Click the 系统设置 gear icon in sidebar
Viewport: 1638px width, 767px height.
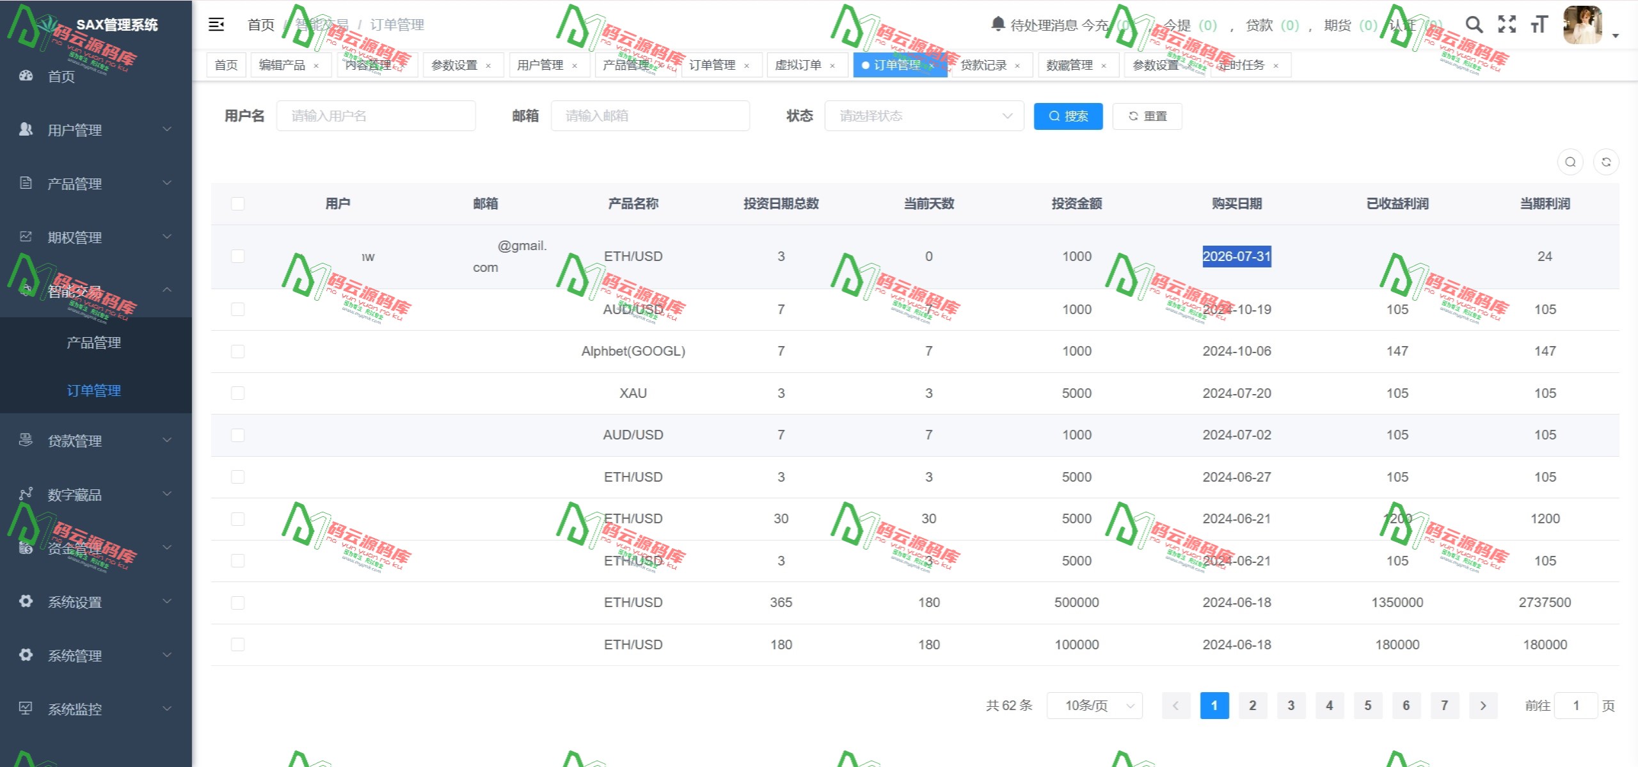pyautogui.click(x=26, y=601)
